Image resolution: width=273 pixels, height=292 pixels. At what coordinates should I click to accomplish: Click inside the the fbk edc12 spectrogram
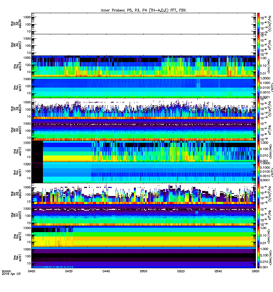click(143, 236)
